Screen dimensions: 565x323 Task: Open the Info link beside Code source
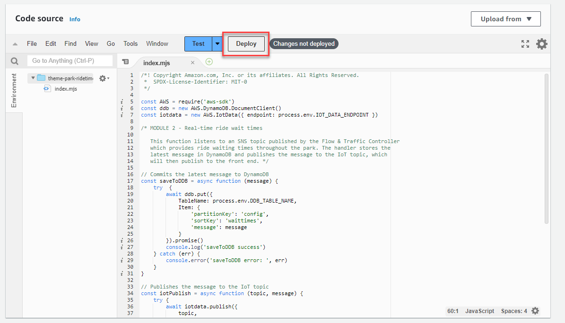coord(75,19)
